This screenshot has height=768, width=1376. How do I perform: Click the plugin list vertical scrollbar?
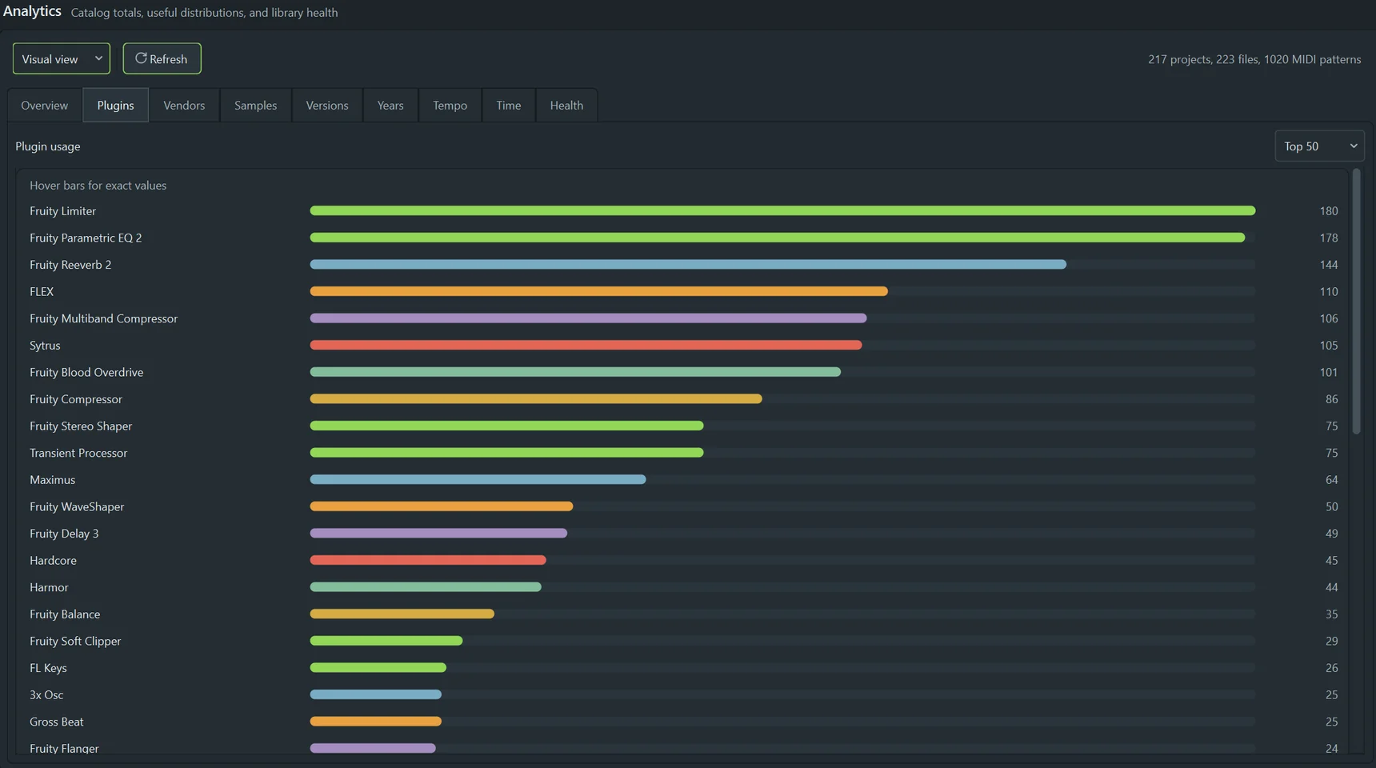click(x=1356, y=302)
